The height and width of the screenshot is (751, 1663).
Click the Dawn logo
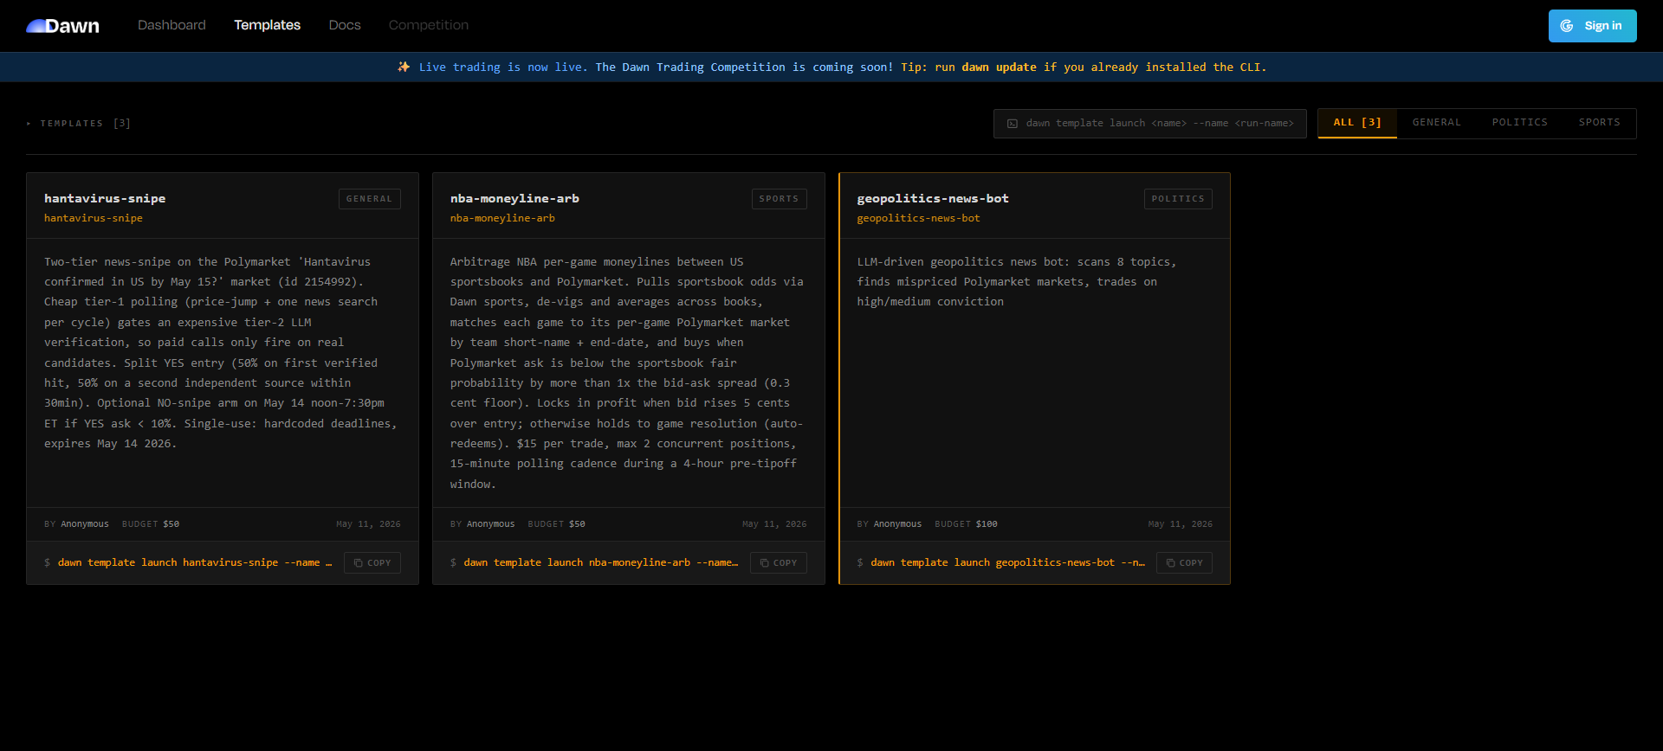62,26
